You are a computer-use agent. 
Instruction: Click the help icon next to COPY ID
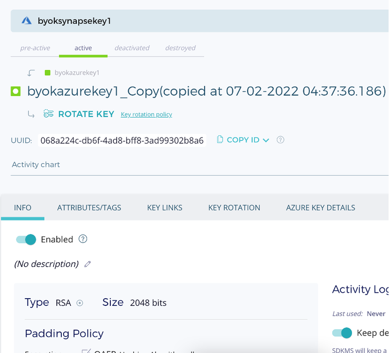point(281,140)
